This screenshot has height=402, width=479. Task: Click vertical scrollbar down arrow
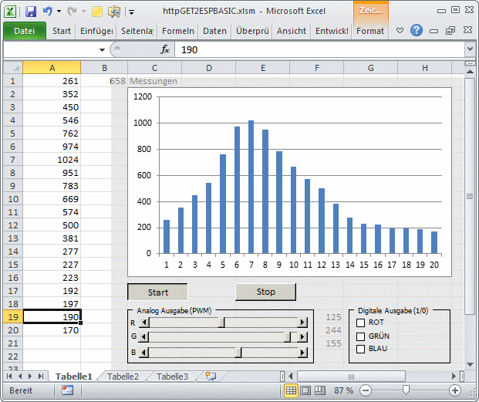470,364
